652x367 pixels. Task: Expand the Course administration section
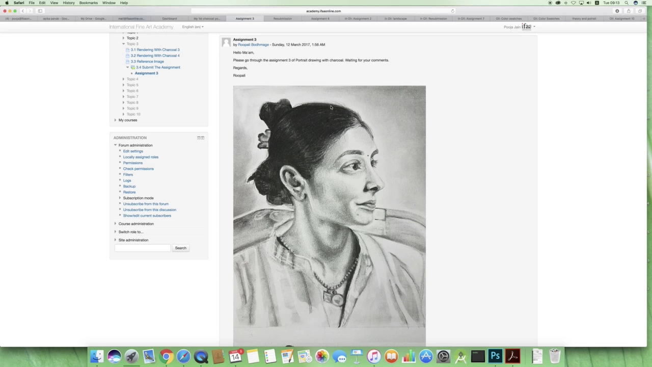point(115,224)
